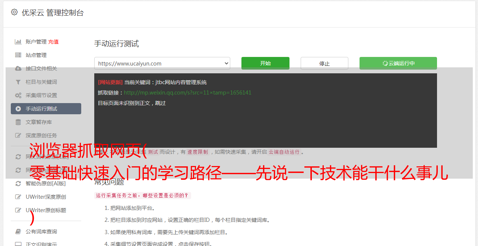
Task: Expand the https://www.ucaiyun.com site dropdown
Action: coord(162,63)
